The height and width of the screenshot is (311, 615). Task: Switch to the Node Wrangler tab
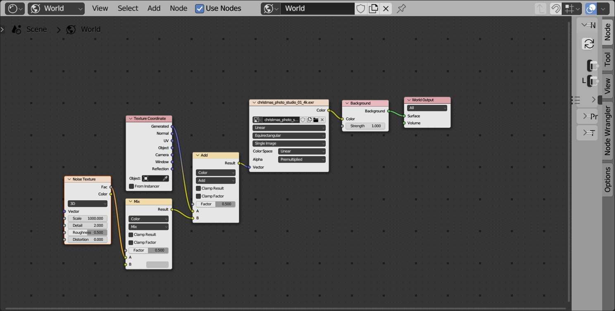[x=607, y=131]
